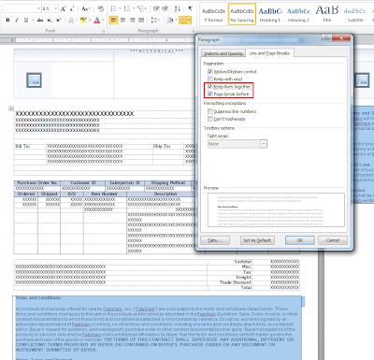
Task: Apply the text highlight color
Action: (83, 20)
